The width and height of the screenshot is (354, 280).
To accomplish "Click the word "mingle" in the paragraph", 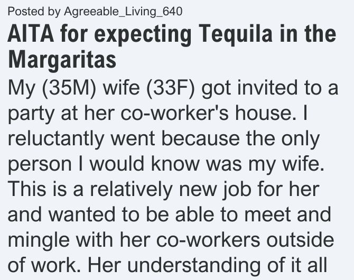I will point(39,240).
